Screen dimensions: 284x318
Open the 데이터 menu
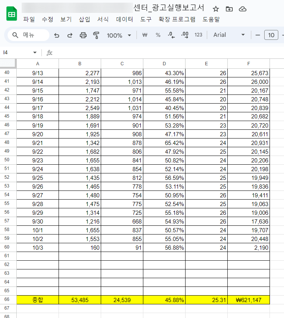pyautogui.click(x=125, y=19)
